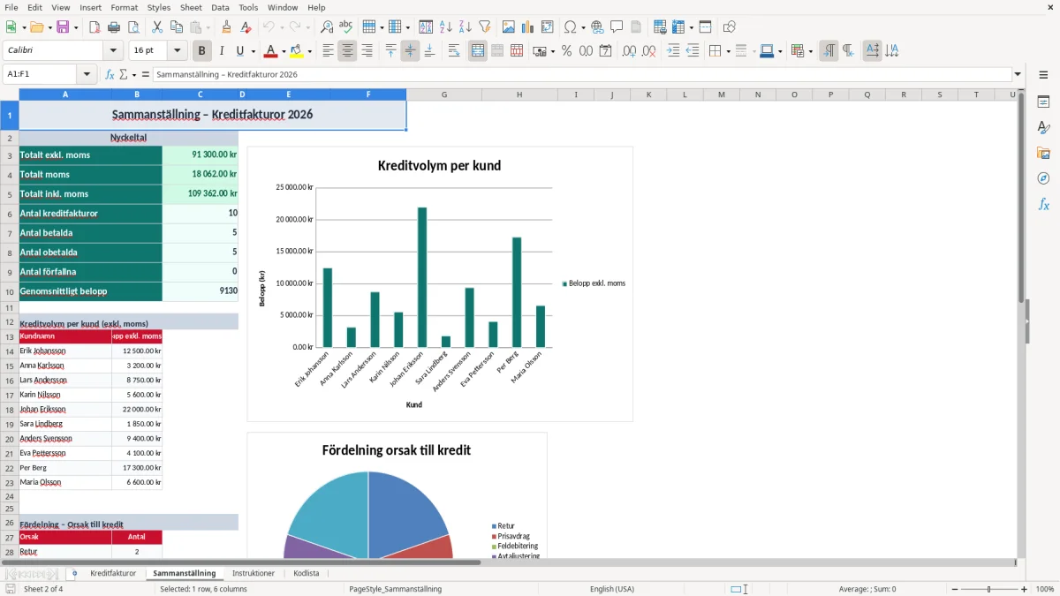Viewport: 1060px width, 596px height.
Task: Open the Select Function sigma dropdown
Action: click(132, 74)
